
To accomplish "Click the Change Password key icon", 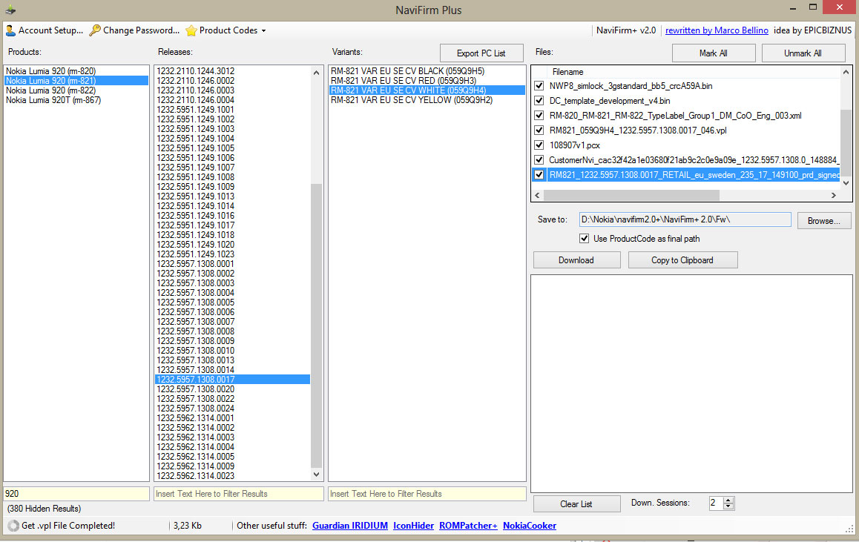I will coord(95,30).
